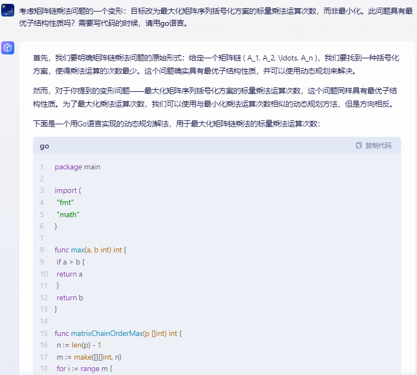Click the 'import (' code line
This screenshot has width=417, height=375.
click(68, 191)
